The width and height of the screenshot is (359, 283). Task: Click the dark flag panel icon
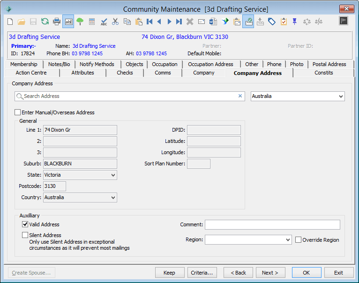pyautogui.click(x=344, y=21)
